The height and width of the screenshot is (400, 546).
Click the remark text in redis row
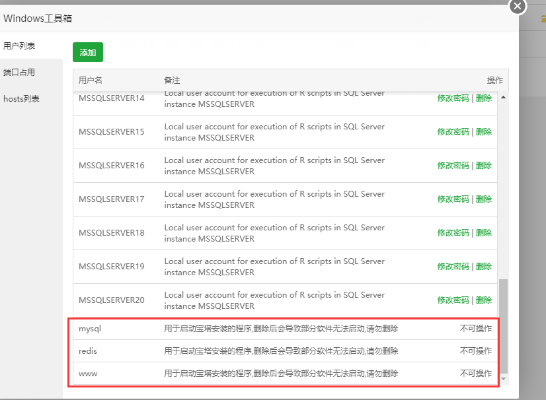click(281, 351)
